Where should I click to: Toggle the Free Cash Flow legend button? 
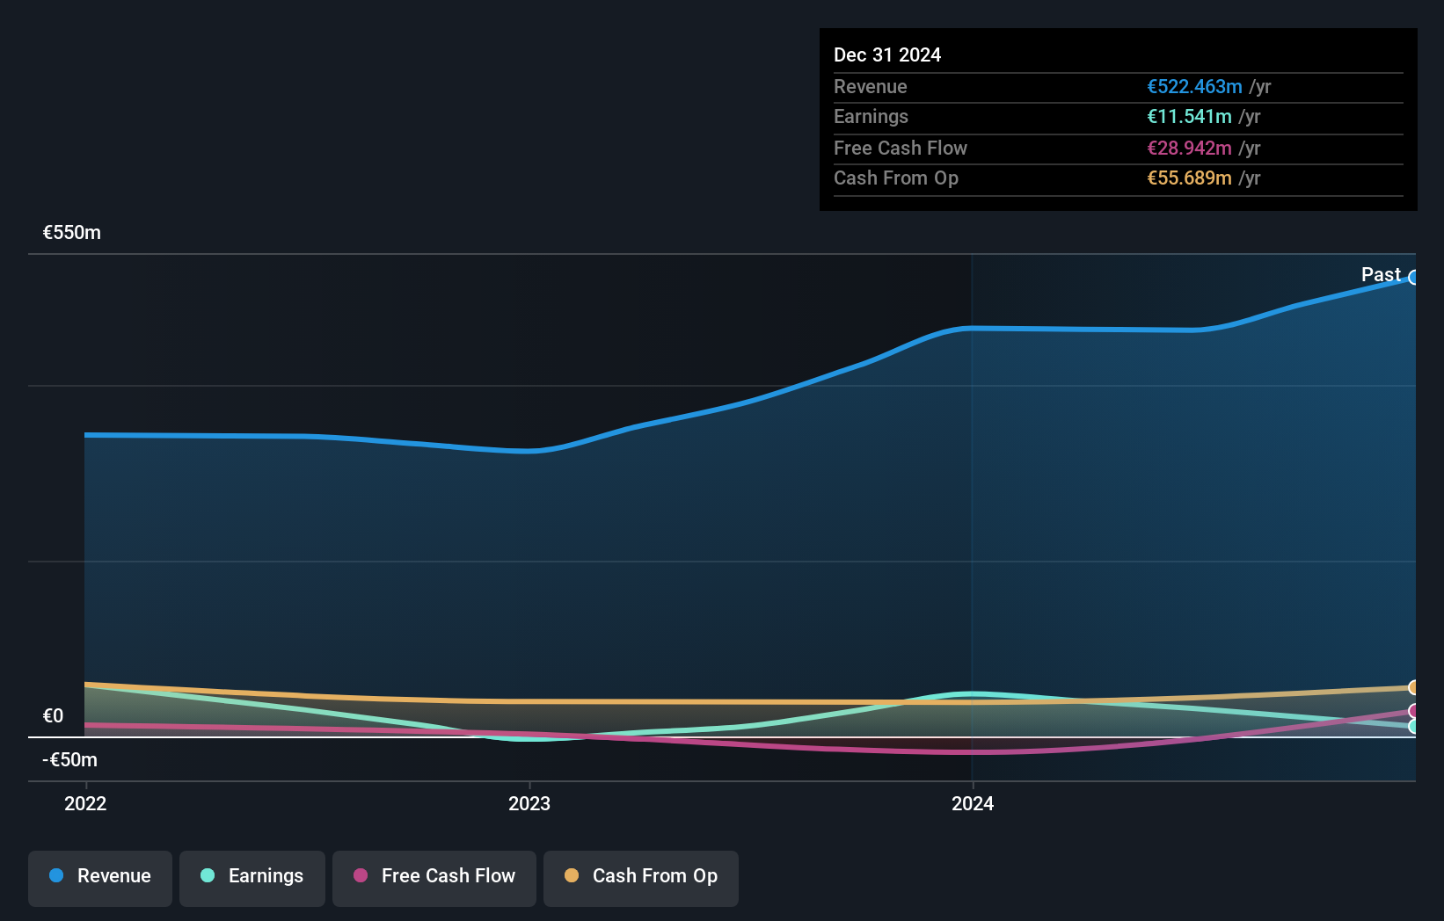tap(434, 878)
